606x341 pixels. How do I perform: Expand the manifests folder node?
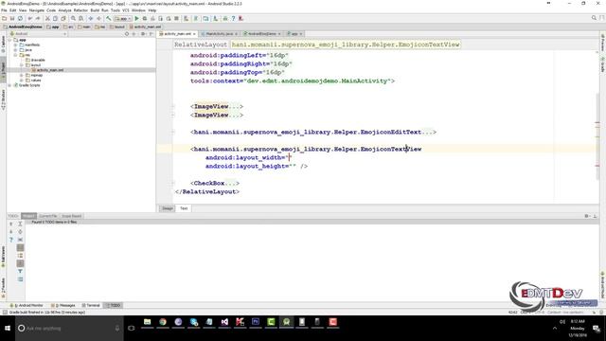click(x=16, y=45)
